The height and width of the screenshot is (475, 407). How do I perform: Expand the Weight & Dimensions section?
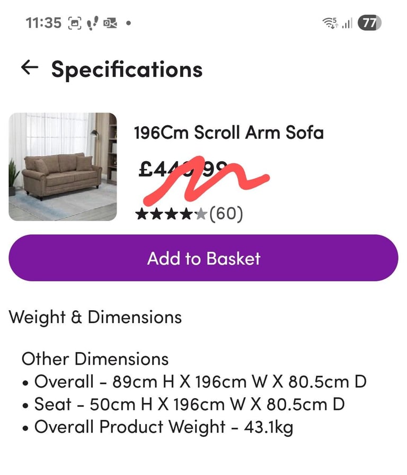pos(95,318)
